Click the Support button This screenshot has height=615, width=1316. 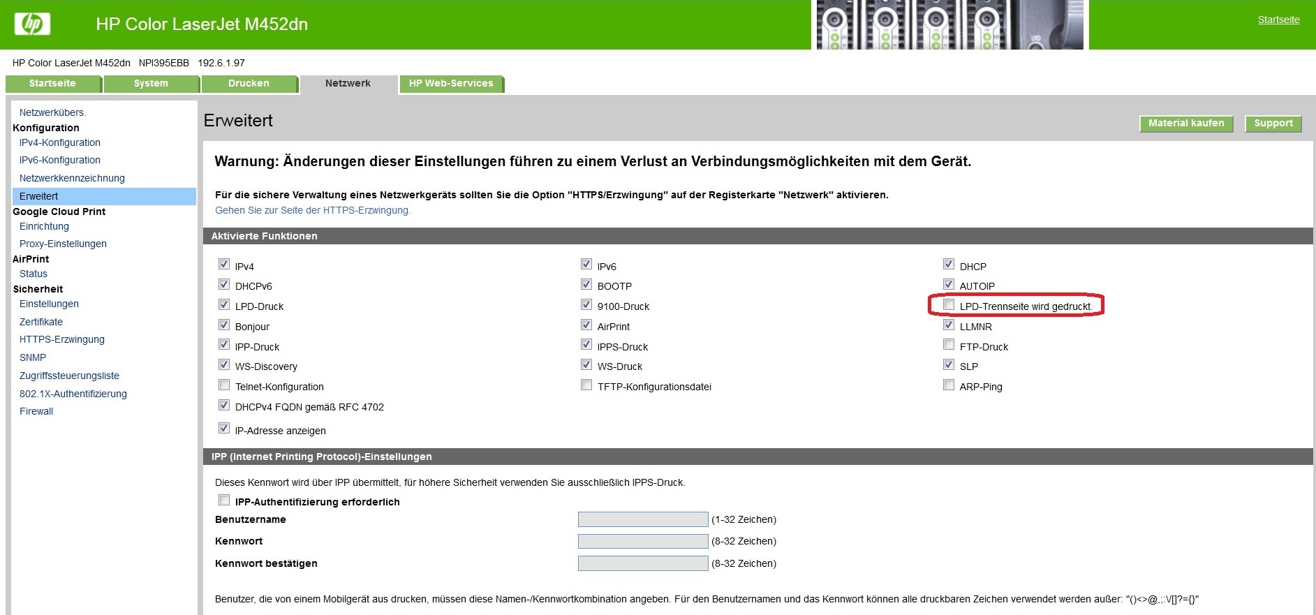point(1273,124)
